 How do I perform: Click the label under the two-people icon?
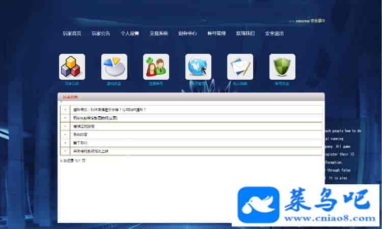click(156, 84)
